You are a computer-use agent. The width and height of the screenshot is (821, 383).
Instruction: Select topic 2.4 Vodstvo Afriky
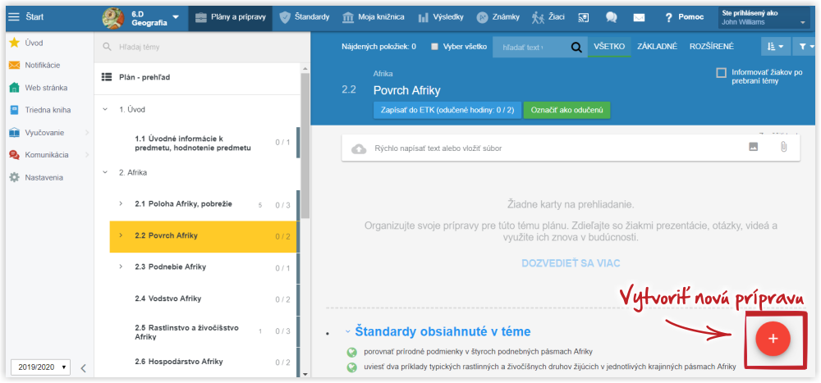pos(168,299)
